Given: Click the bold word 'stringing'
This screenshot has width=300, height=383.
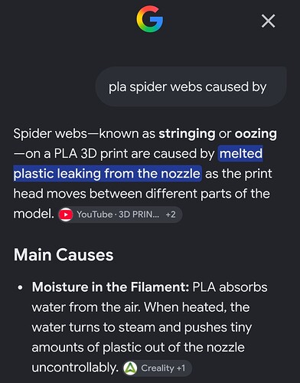Looking at the screenshot, I should pyautogui.click(x=187, y=134).
